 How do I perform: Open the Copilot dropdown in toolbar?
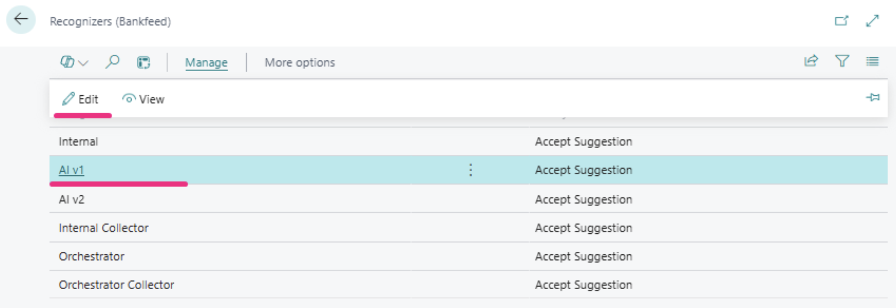[74, 62]
